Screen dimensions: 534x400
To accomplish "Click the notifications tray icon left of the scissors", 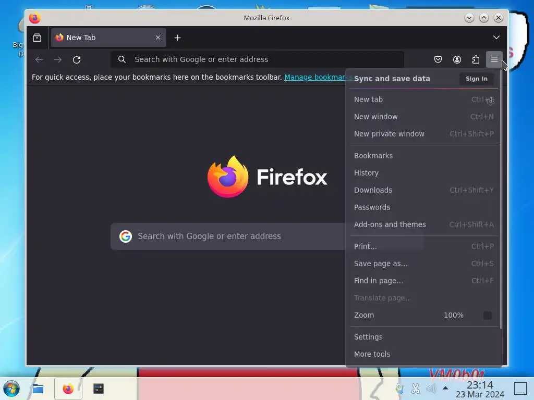I will pyautogui.click(x=399, y=389).
